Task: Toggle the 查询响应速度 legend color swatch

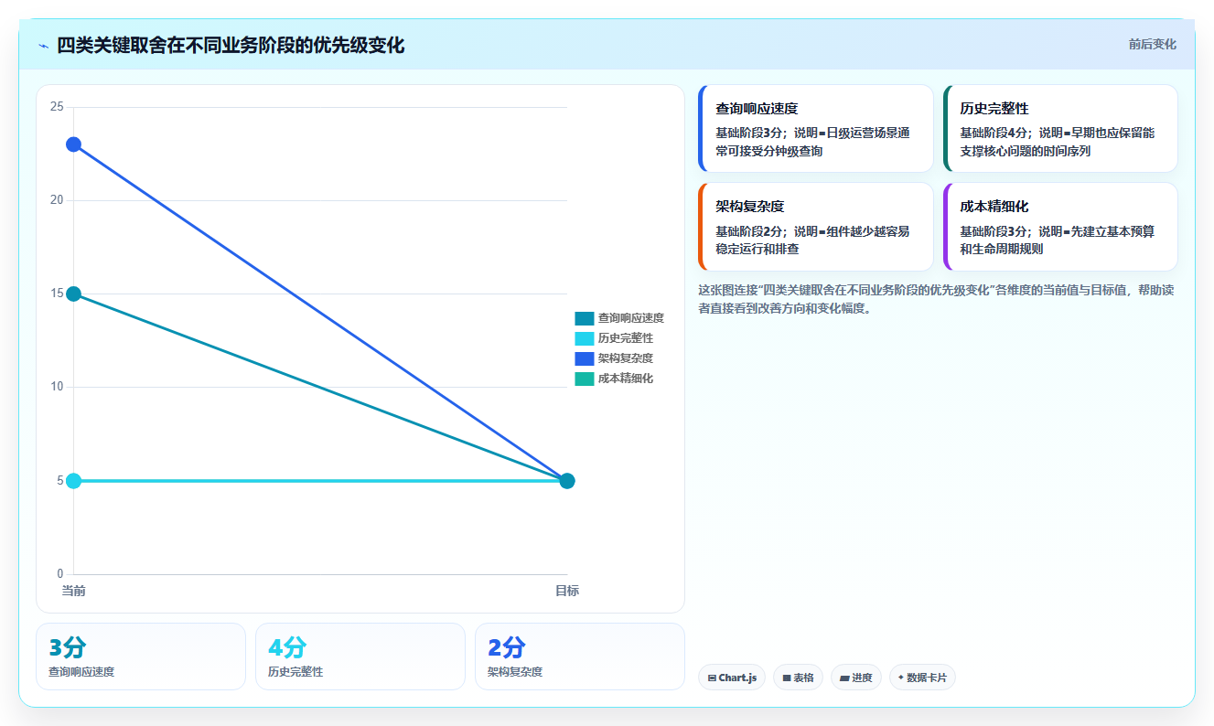Action: [585, 318]
